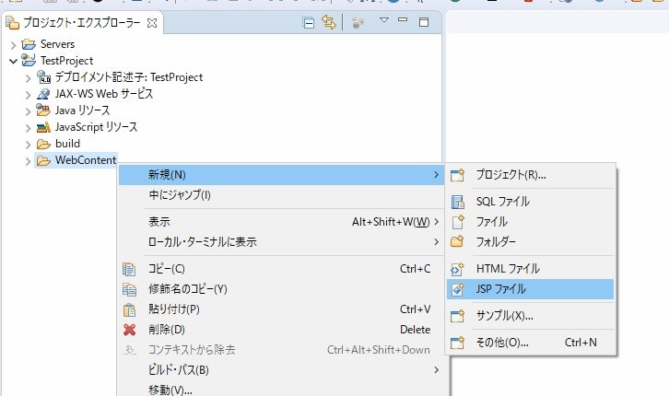Toggle link with editor icon
The image size is (669, 396).
tap(329, 22)
